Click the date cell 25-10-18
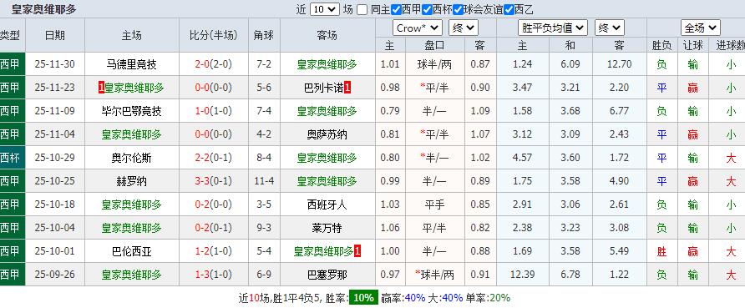The height and width of the screenshot is (308, 745). (x=55, y=204)
